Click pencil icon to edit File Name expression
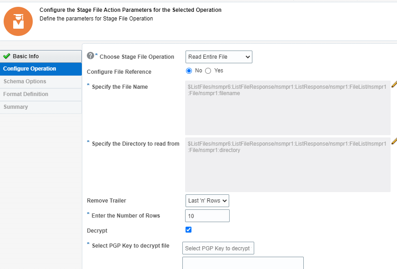Image resolution: width=397 pixels, height=269 pixels. 394,84
